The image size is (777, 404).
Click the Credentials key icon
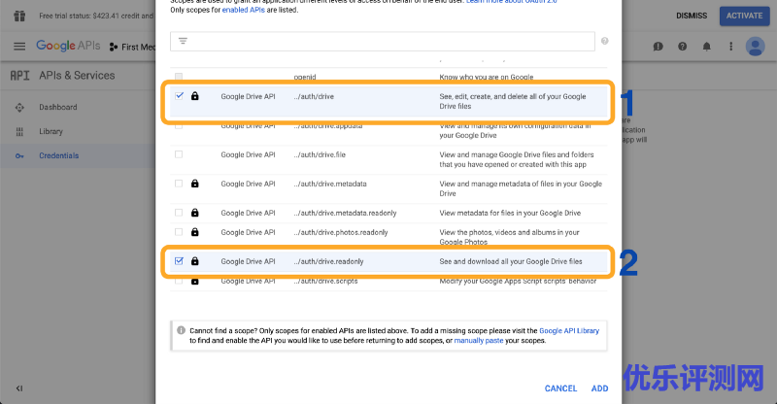click(19, 155)
